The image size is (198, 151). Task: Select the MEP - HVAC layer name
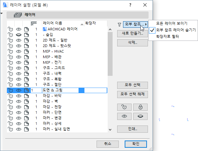[53, 51]
